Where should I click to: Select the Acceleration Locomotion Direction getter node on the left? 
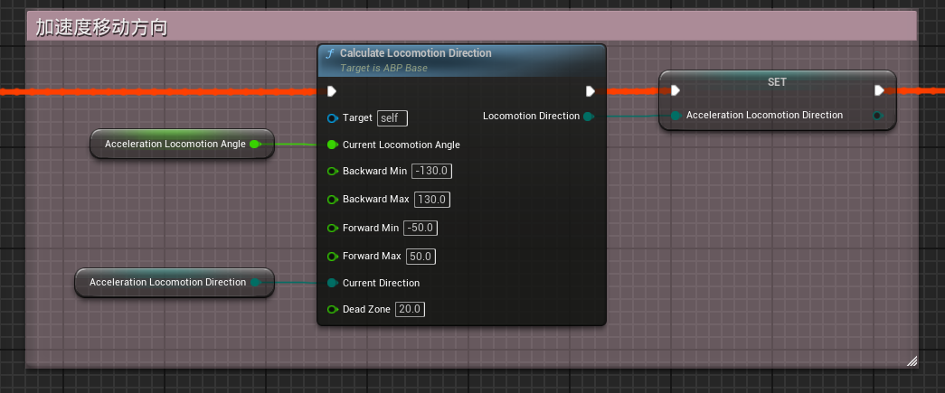[x=175, y=282]
